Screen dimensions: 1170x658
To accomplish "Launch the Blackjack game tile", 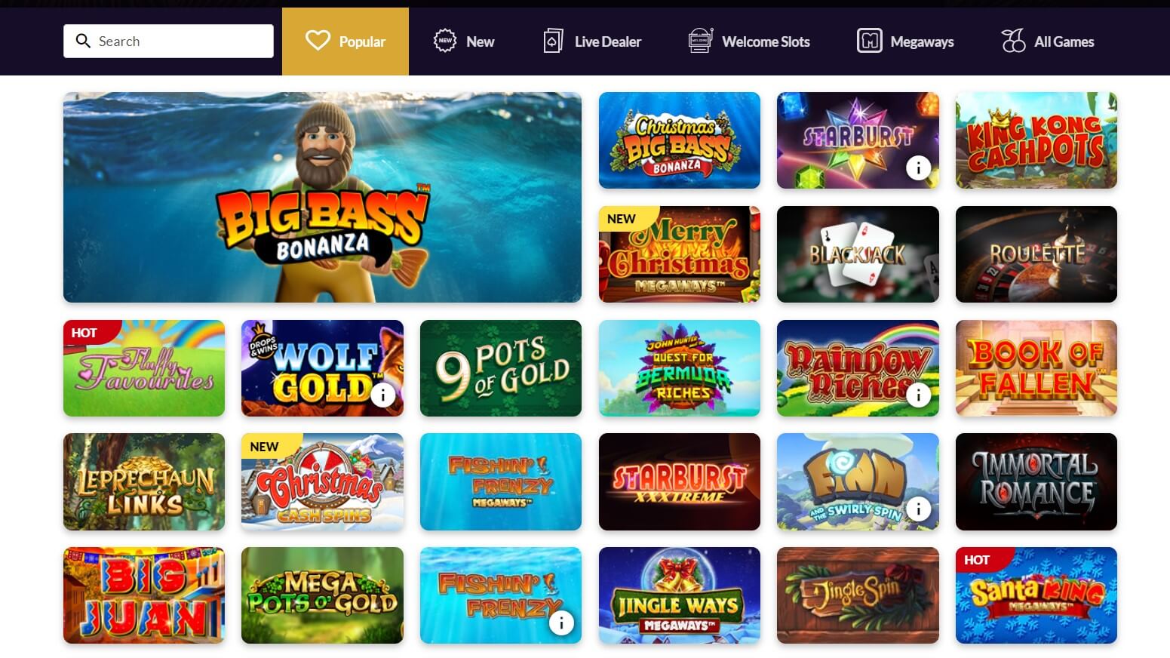I will coord(858,254).
